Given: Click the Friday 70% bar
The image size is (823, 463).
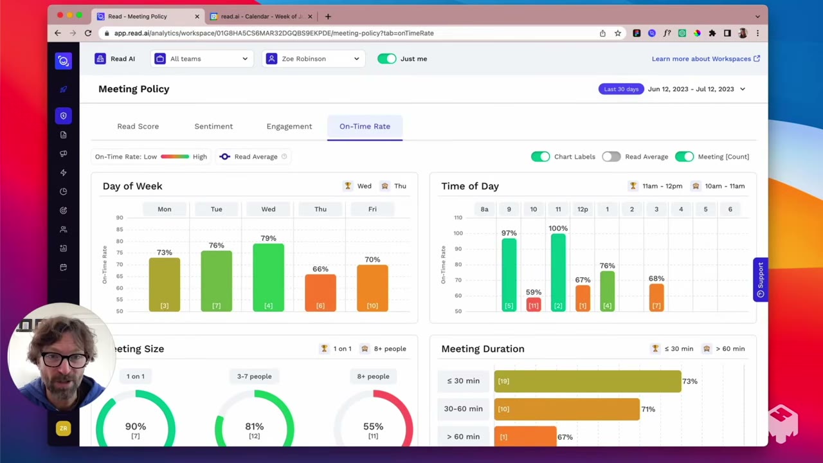Looking at the screenshot, I should (372, 288).
